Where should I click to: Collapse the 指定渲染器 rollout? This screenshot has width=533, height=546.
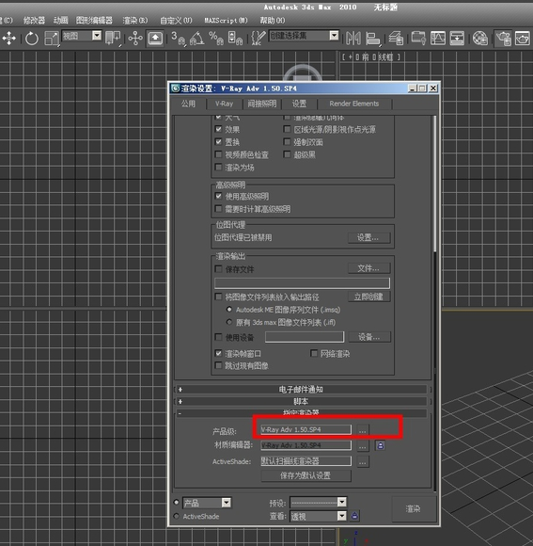[x=301, y=413]
